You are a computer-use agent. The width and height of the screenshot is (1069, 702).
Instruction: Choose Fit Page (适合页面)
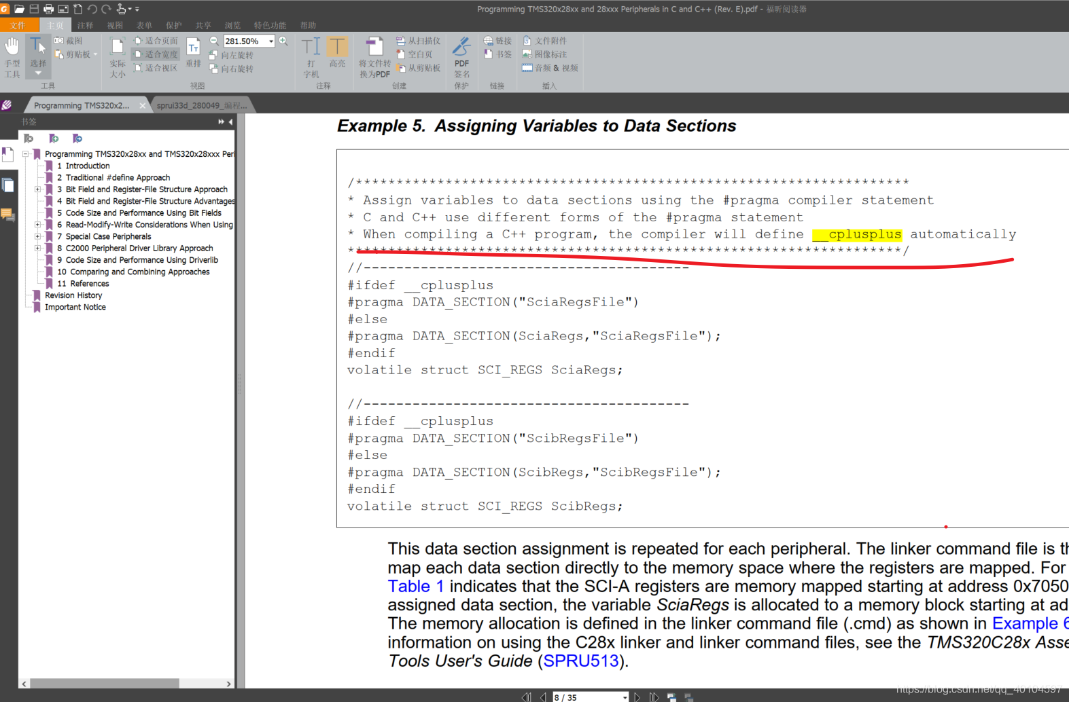tap(156, 41)
